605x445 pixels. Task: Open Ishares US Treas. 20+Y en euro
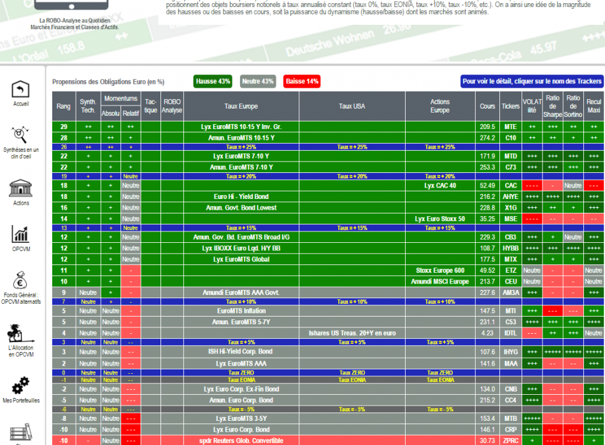coord(352,333)
